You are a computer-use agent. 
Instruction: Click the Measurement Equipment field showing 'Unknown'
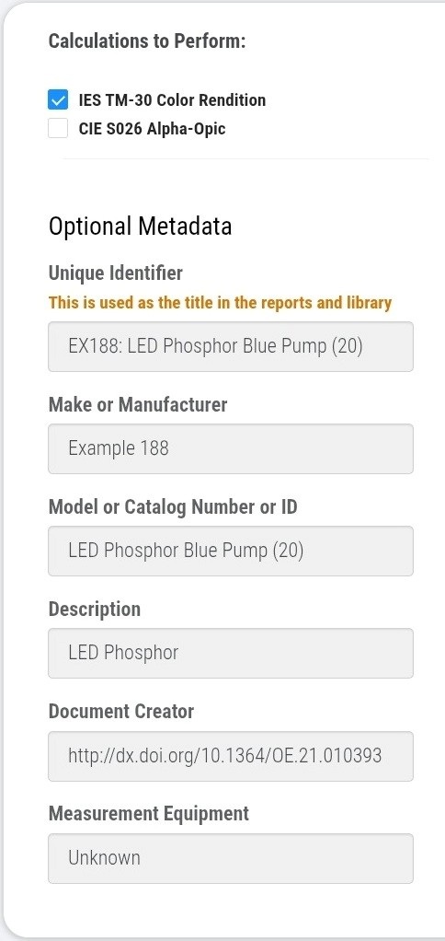click(x=231, y=858)
